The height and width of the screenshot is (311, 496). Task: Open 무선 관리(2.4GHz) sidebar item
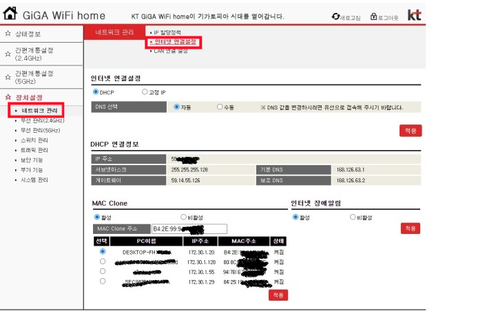point(43,120)
